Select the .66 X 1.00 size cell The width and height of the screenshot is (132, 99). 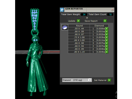tap(79, 40)
